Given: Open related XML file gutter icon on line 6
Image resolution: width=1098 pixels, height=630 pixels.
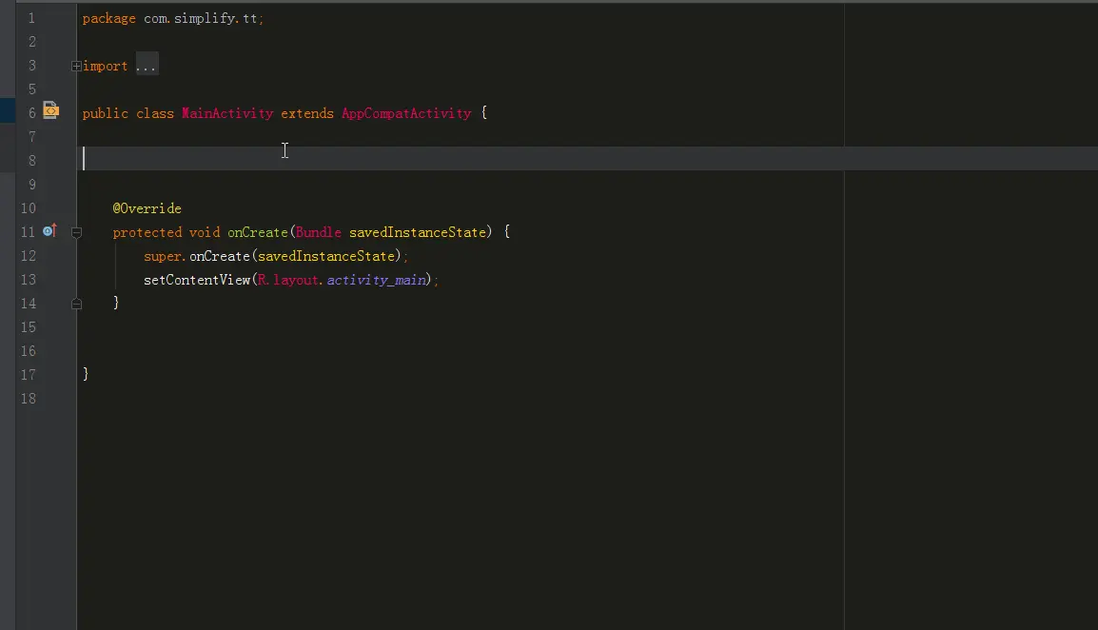Looking at the screenshot, I should click(x=50, y=110).
